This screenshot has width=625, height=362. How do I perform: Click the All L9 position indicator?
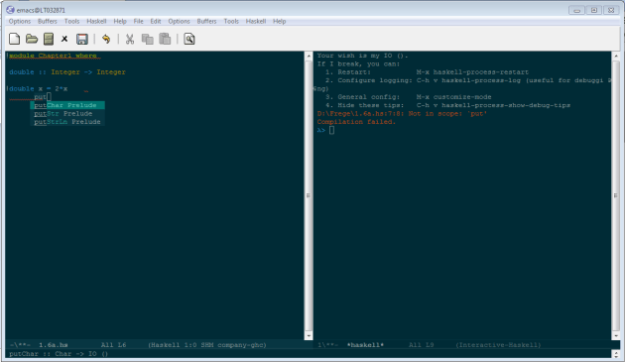422,345
